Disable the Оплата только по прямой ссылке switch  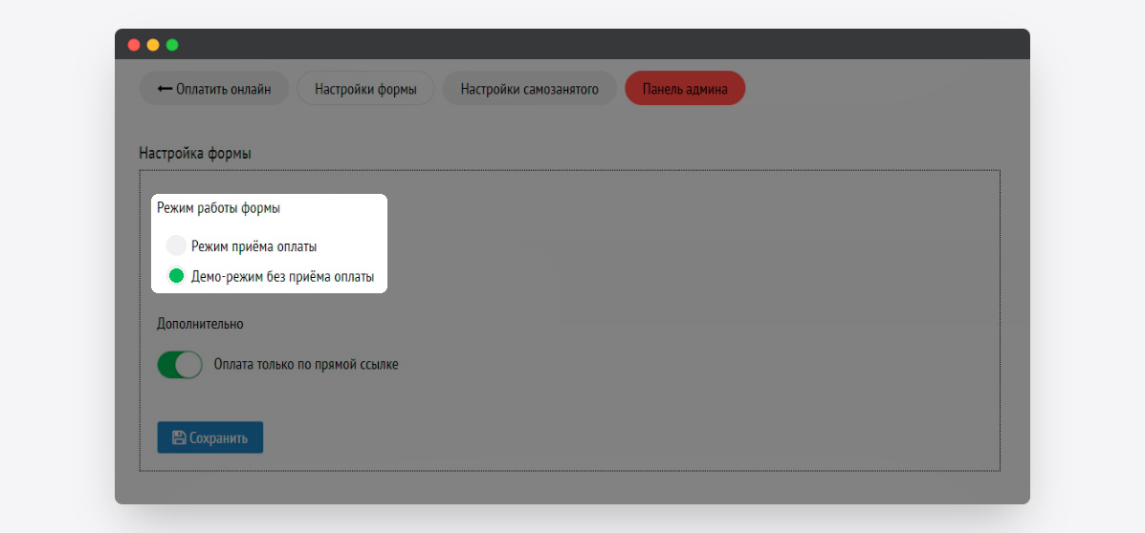coord(180,364)
